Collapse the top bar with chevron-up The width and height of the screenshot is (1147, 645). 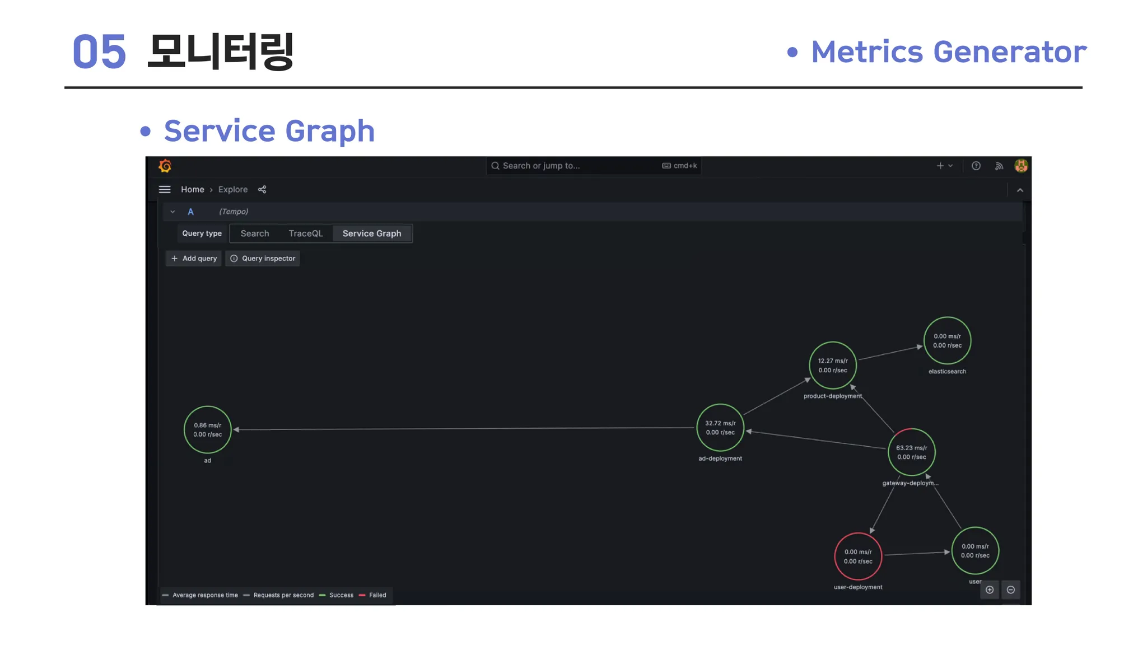point(1020,190)
